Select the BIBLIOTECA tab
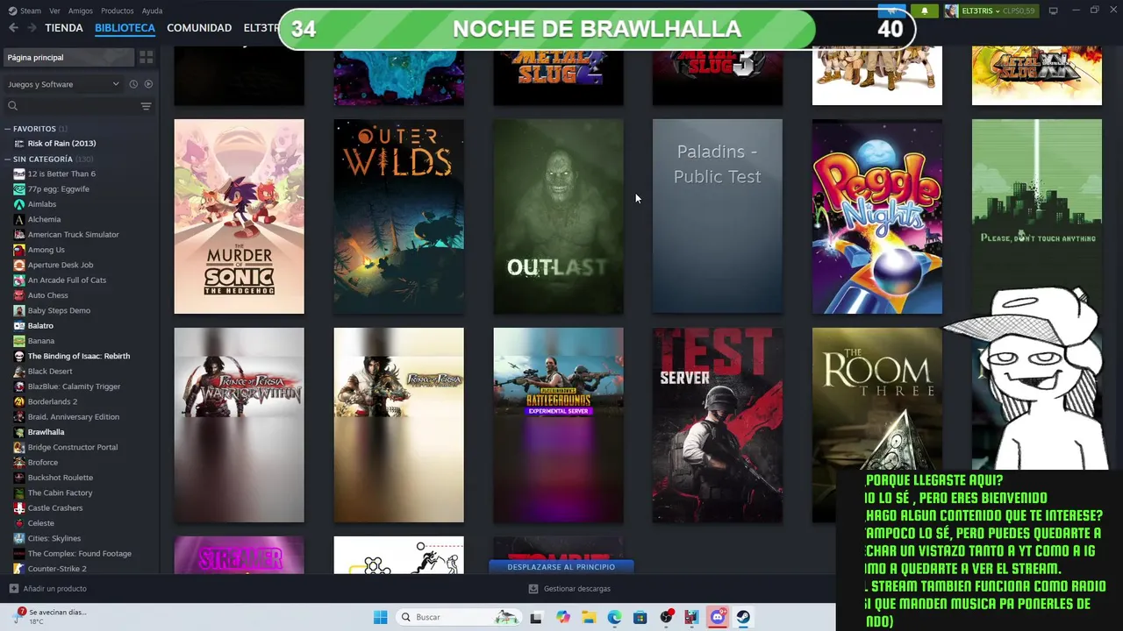The image size is (1123, 631). click(125, 28)
